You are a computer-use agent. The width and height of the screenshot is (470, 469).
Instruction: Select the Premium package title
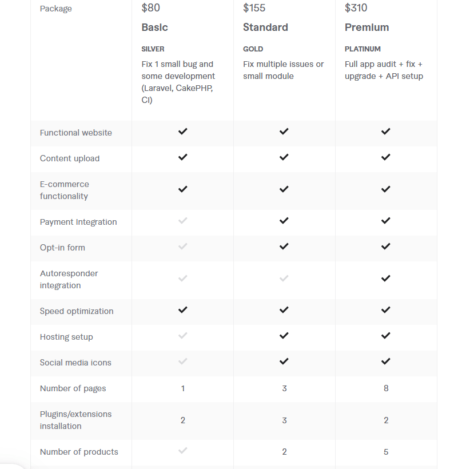coord(367,27)
